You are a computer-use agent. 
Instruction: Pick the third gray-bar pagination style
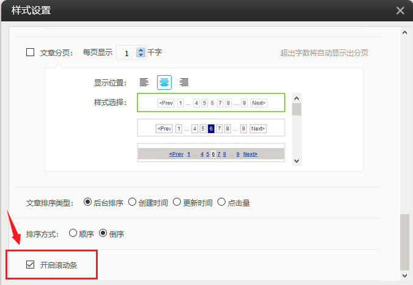(211, 154)
